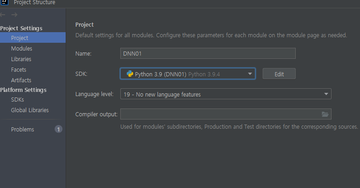
Task: Focus the project Name field DNN01
Action: [x=208, y=53]
